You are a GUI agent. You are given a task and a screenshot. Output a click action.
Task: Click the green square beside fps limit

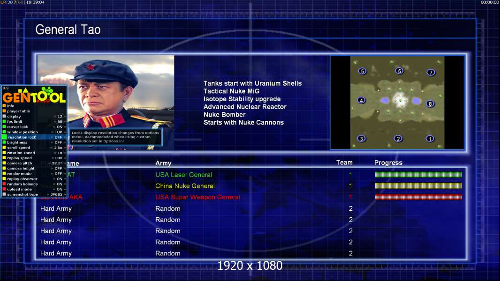(4, 122)
